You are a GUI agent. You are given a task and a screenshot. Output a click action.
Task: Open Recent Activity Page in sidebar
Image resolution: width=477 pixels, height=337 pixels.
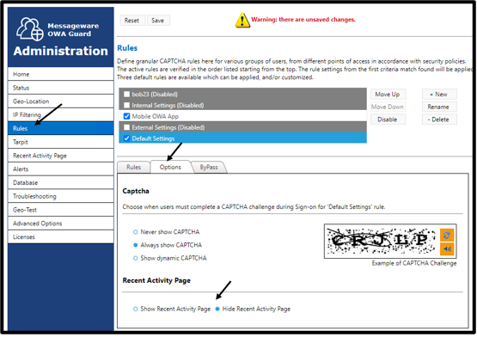(60, 156)
